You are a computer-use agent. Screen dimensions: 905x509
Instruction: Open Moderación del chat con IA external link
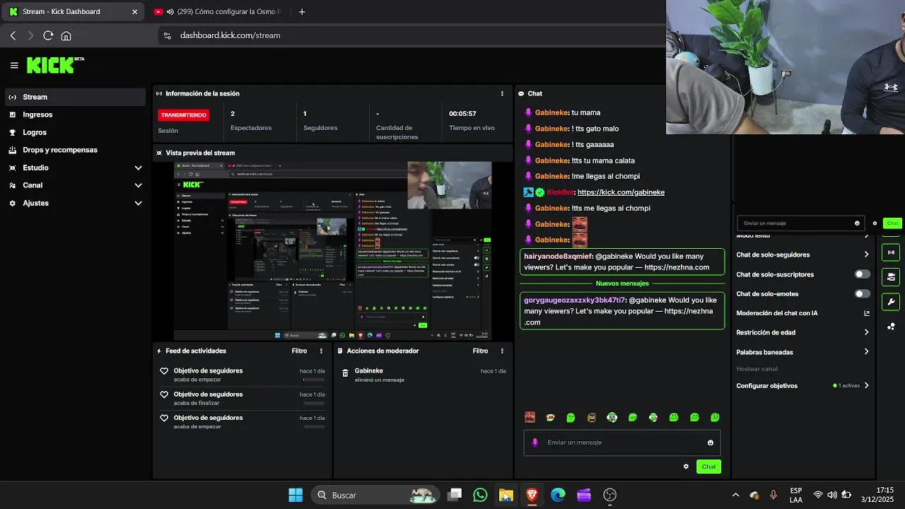(866, 313)
